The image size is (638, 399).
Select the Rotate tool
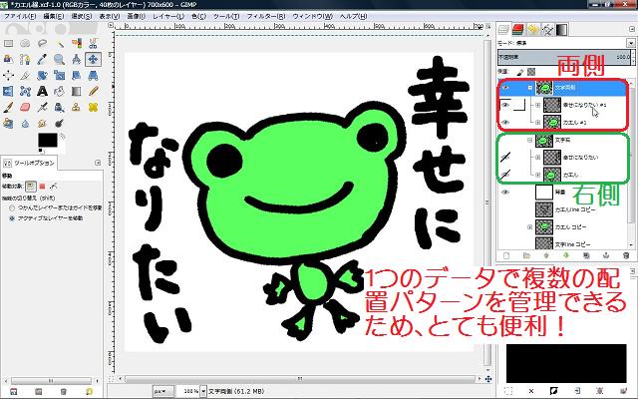point(42,76)
